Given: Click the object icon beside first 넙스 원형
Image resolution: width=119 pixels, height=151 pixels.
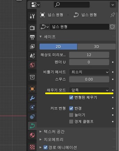Looking at the screenshot, I should [x=43, y=15].
